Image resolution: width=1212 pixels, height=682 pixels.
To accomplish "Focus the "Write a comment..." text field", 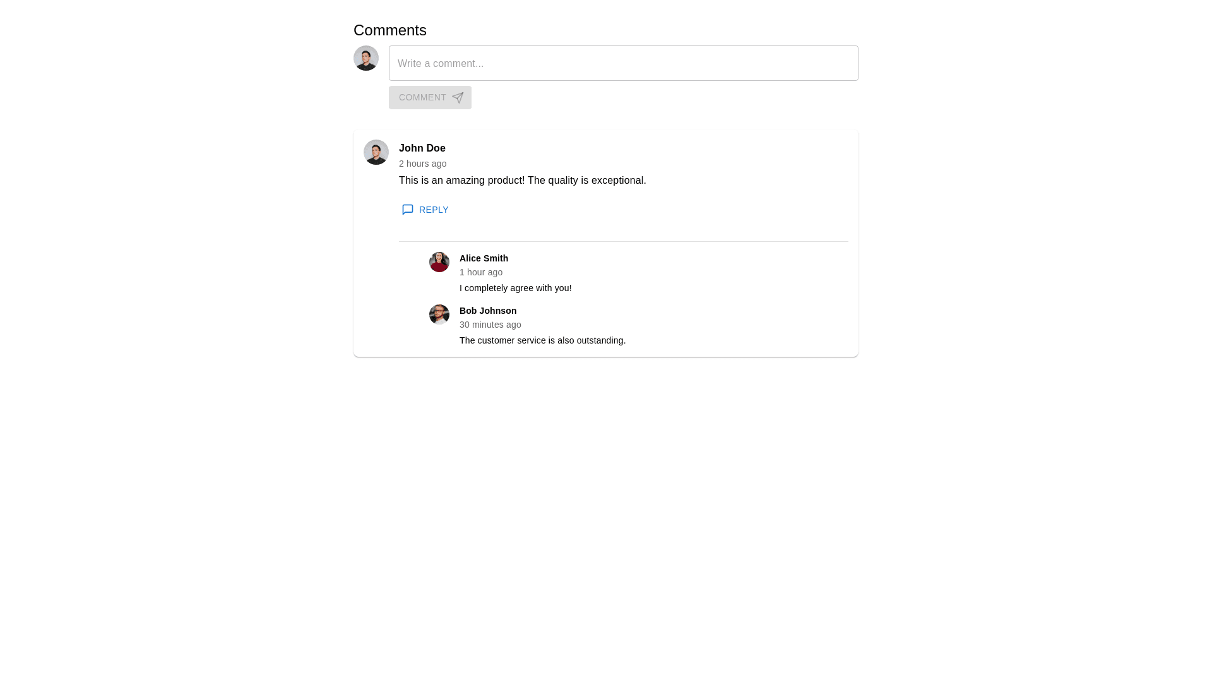I will [x=624, y=63].
